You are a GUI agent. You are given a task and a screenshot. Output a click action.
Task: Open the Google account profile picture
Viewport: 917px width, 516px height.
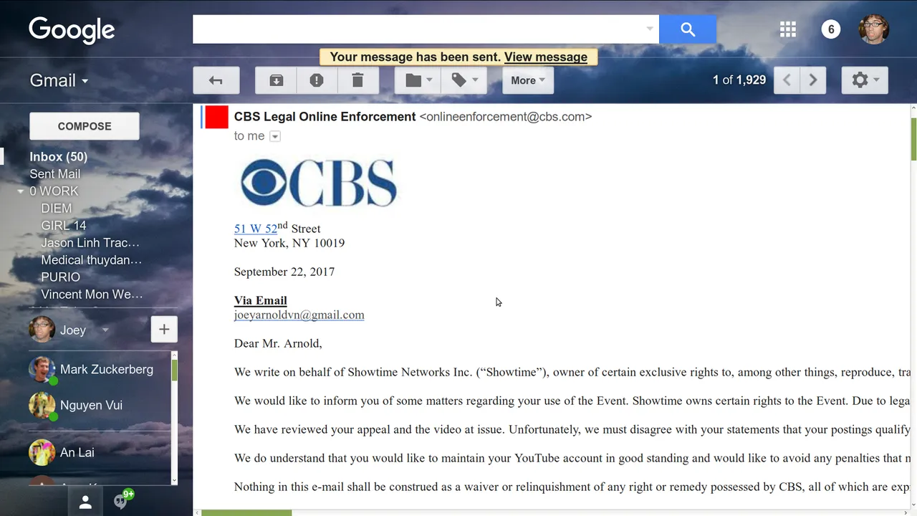[874, 29]
